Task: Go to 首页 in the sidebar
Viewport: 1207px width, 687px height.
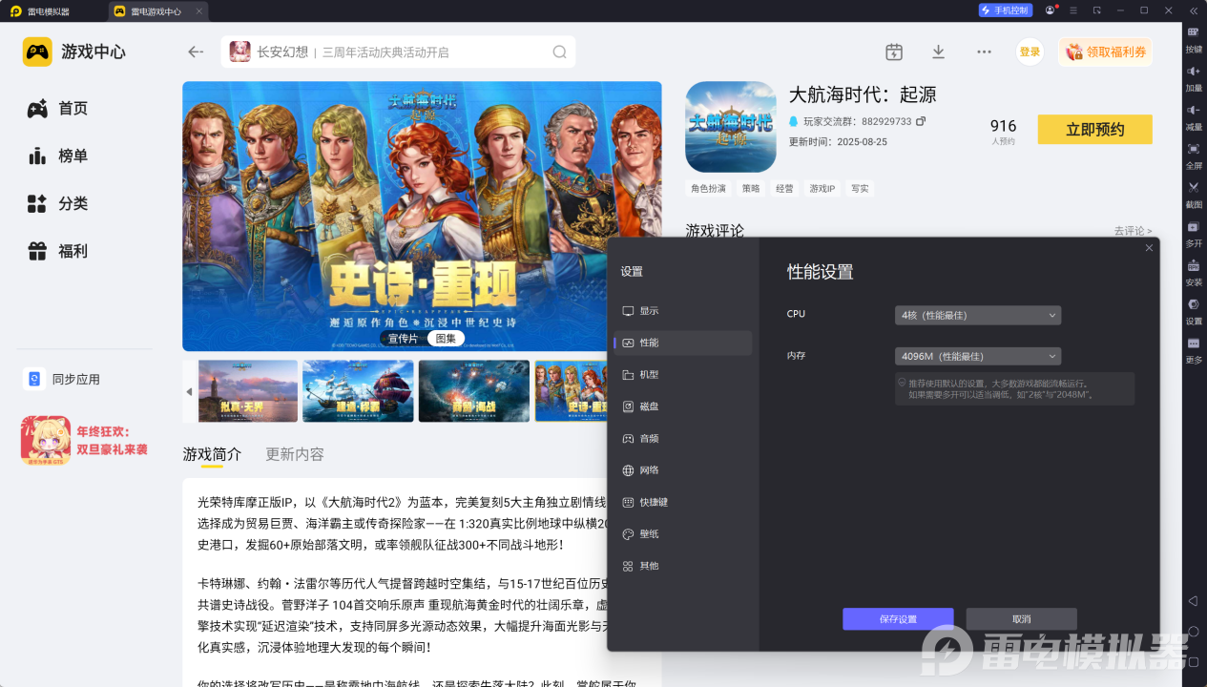Action: (x=57, y=109)
